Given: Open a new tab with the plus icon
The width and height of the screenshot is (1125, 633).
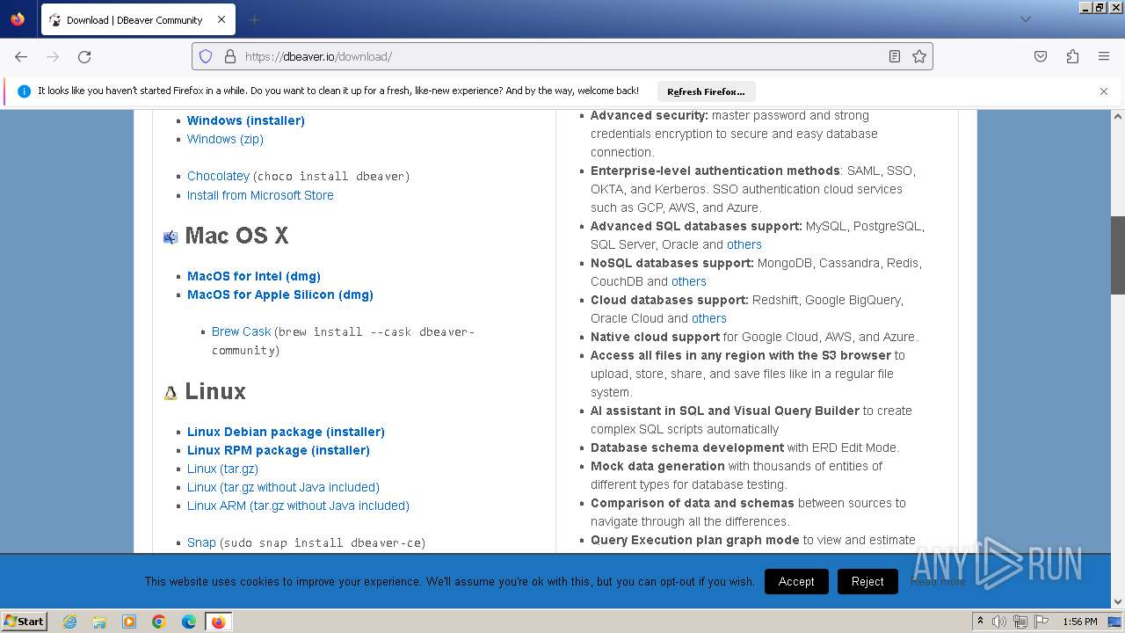Looking at the screenshot, I should [x=254, y=19].
